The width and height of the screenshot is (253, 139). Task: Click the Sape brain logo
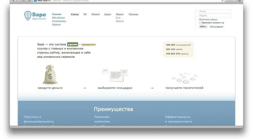(x=28, y=16)
